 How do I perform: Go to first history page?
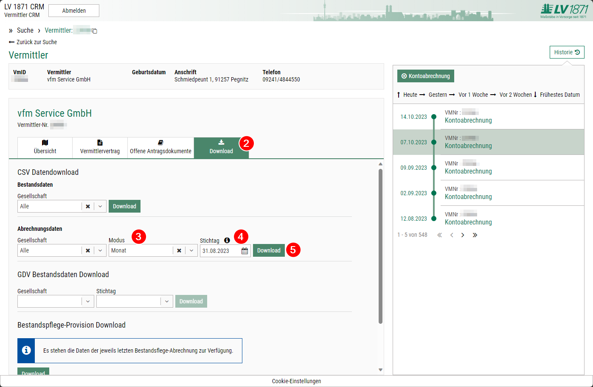point(440,235)
